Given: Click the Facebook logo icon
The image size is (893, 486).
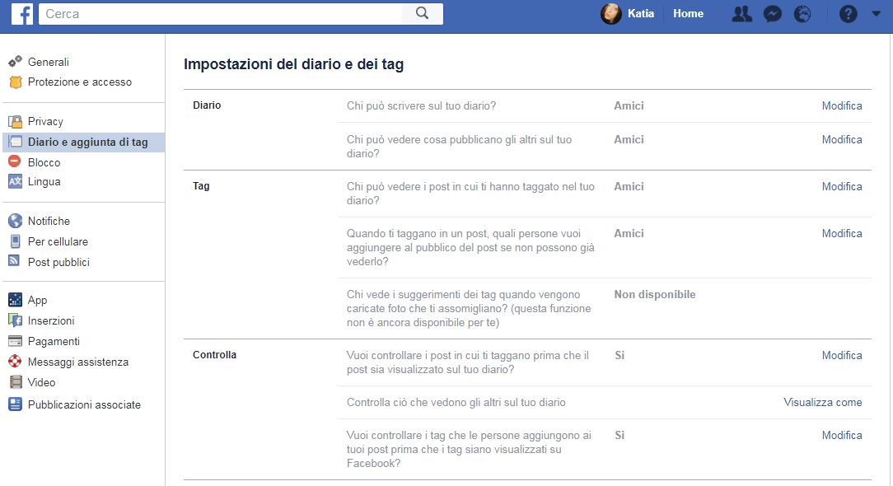Looking at the screenshot, I should 21,14.
